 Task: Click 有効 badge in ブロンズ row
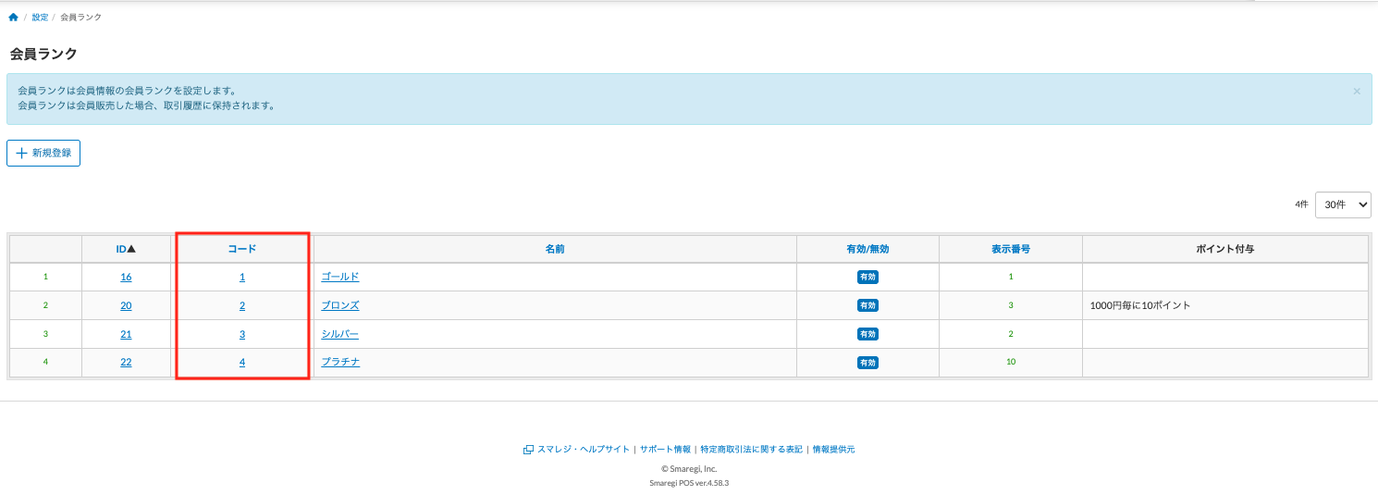[x=867, y=305]
